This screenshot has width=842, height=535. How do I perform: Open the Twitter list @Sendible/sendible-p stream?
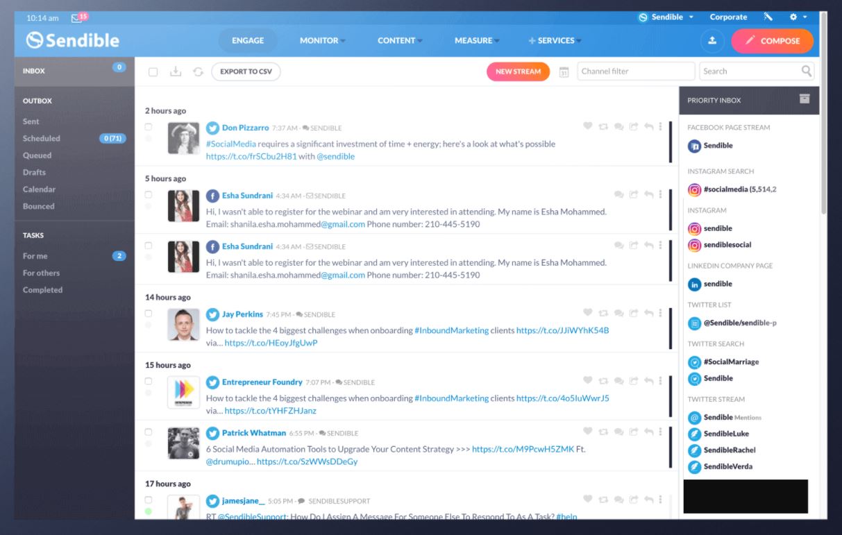(x=732, y=323)
